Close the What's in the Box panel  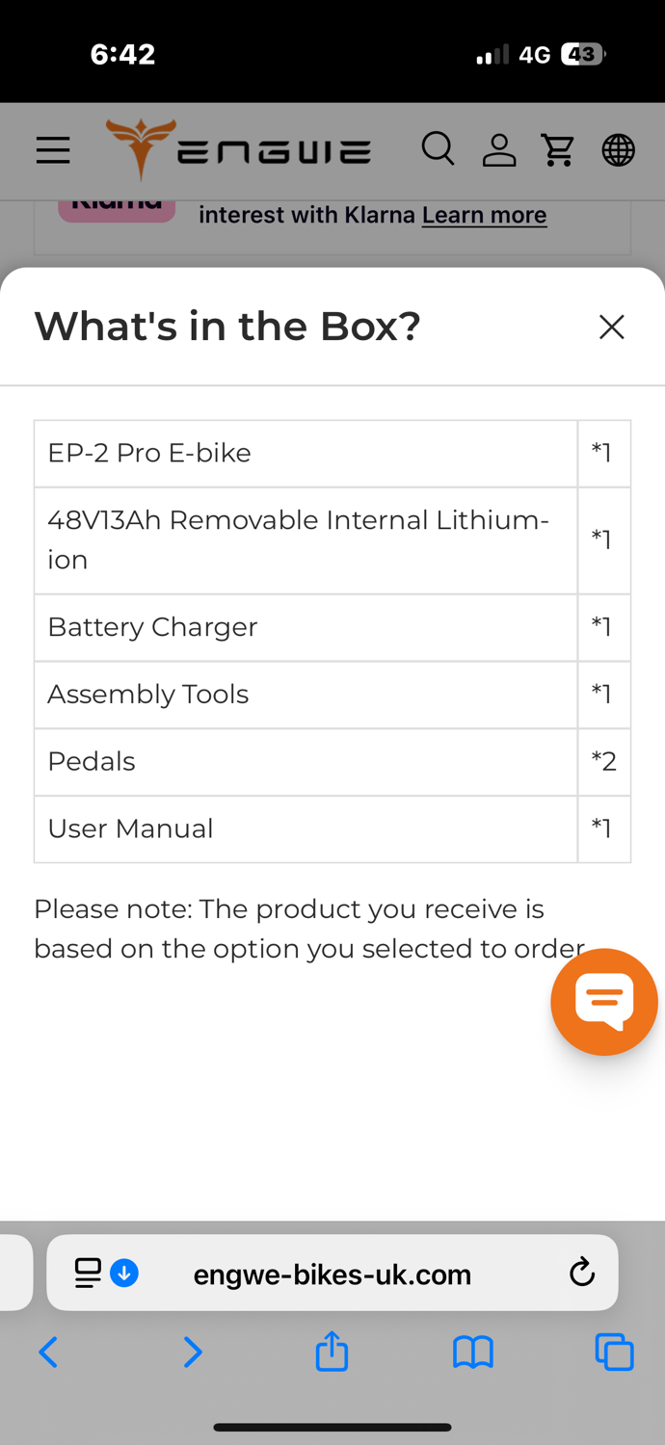pyautogui.click(x=612, y=328)
